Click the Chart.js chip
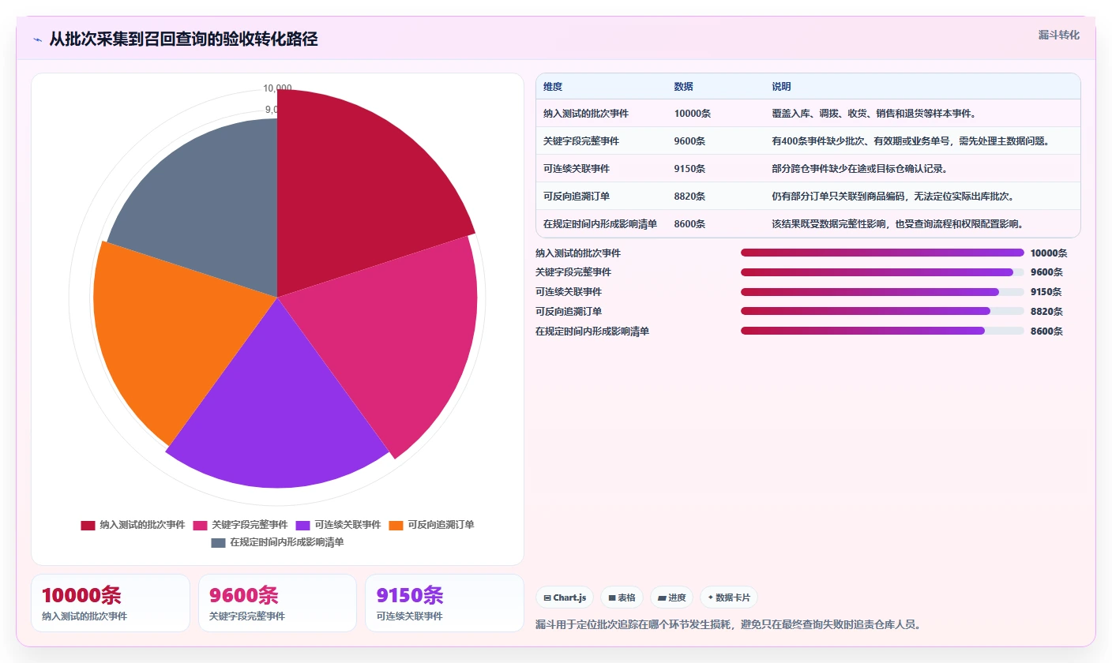 coord(565,597)
